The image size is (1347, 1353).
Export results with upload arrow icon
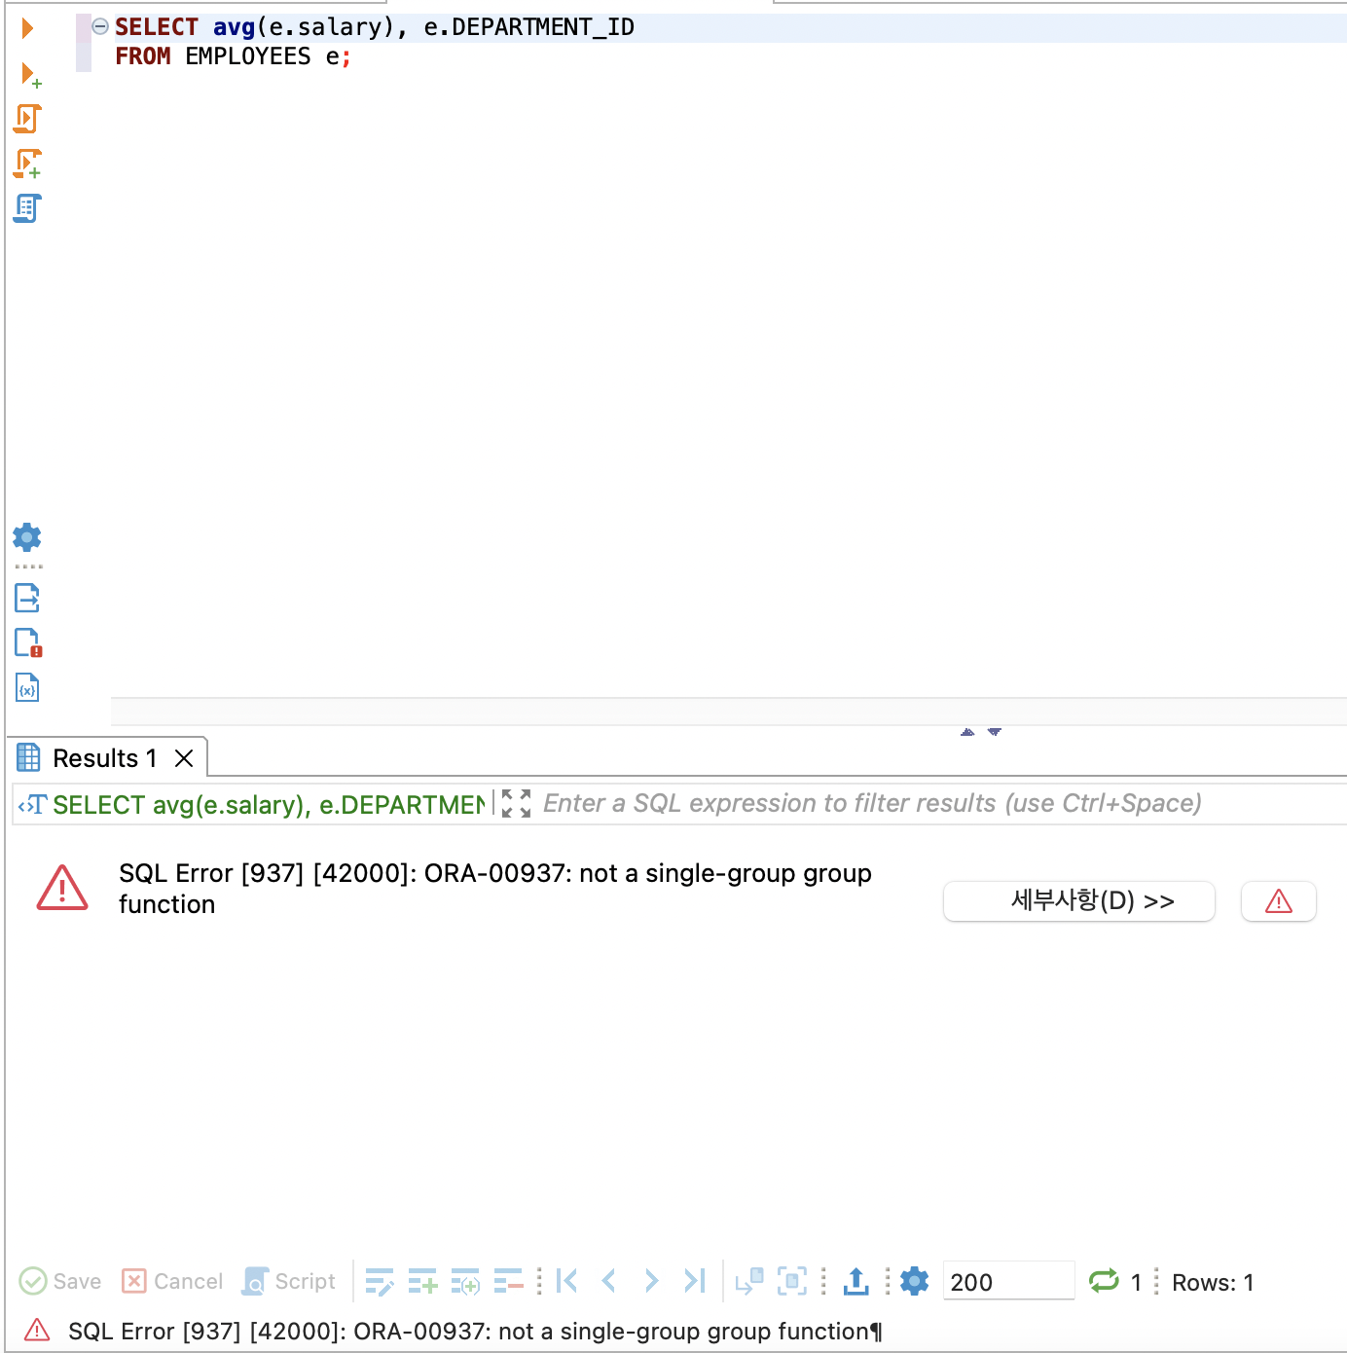click(x=856, y=1281)
